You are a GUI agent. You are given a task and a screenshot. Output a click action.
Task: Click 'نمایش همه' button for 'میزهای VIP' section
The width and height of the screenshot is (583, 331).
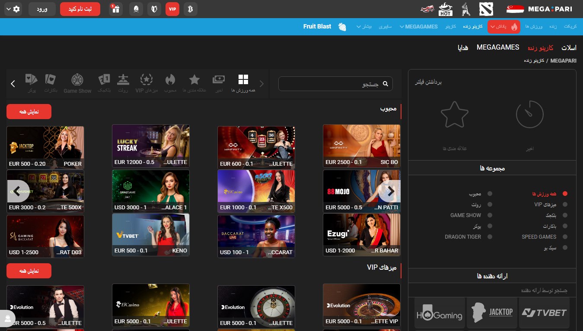tap(29, 271)
